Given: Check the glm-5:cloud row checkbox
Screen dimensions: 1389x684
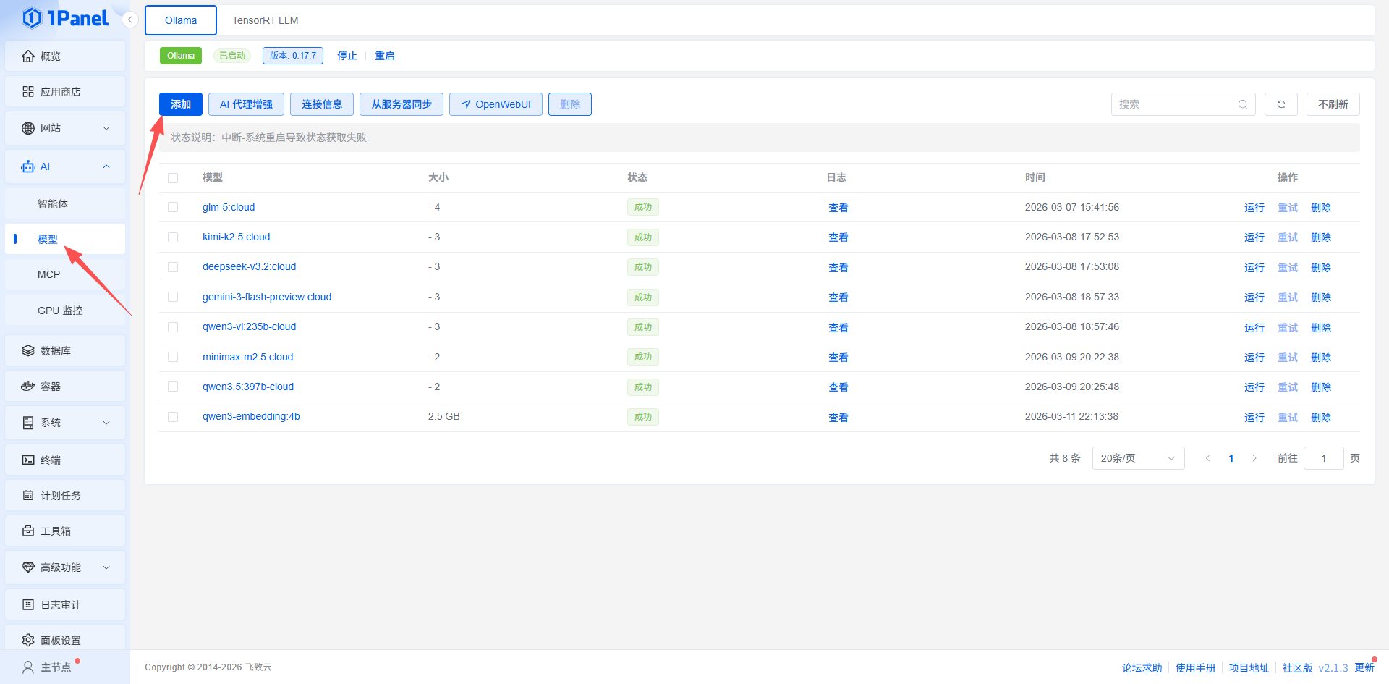Looking at the screenshot, I should (x=173, y=207).
